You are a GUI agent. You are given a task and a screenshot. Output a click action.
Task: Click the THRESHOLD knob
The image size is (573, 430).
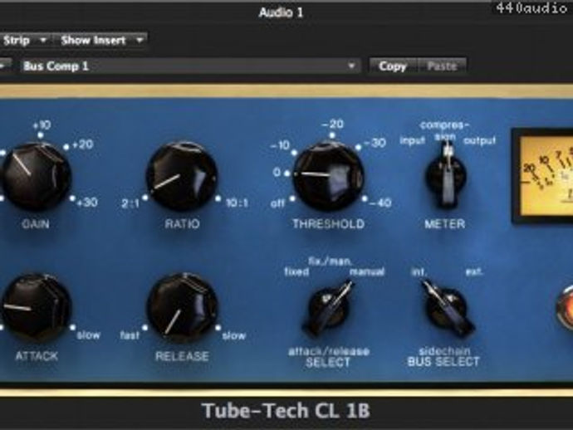pos(328,177)
